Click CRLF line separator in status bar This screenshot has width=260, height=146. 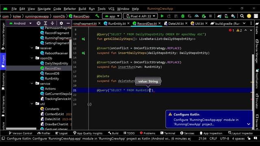(213, 138)
